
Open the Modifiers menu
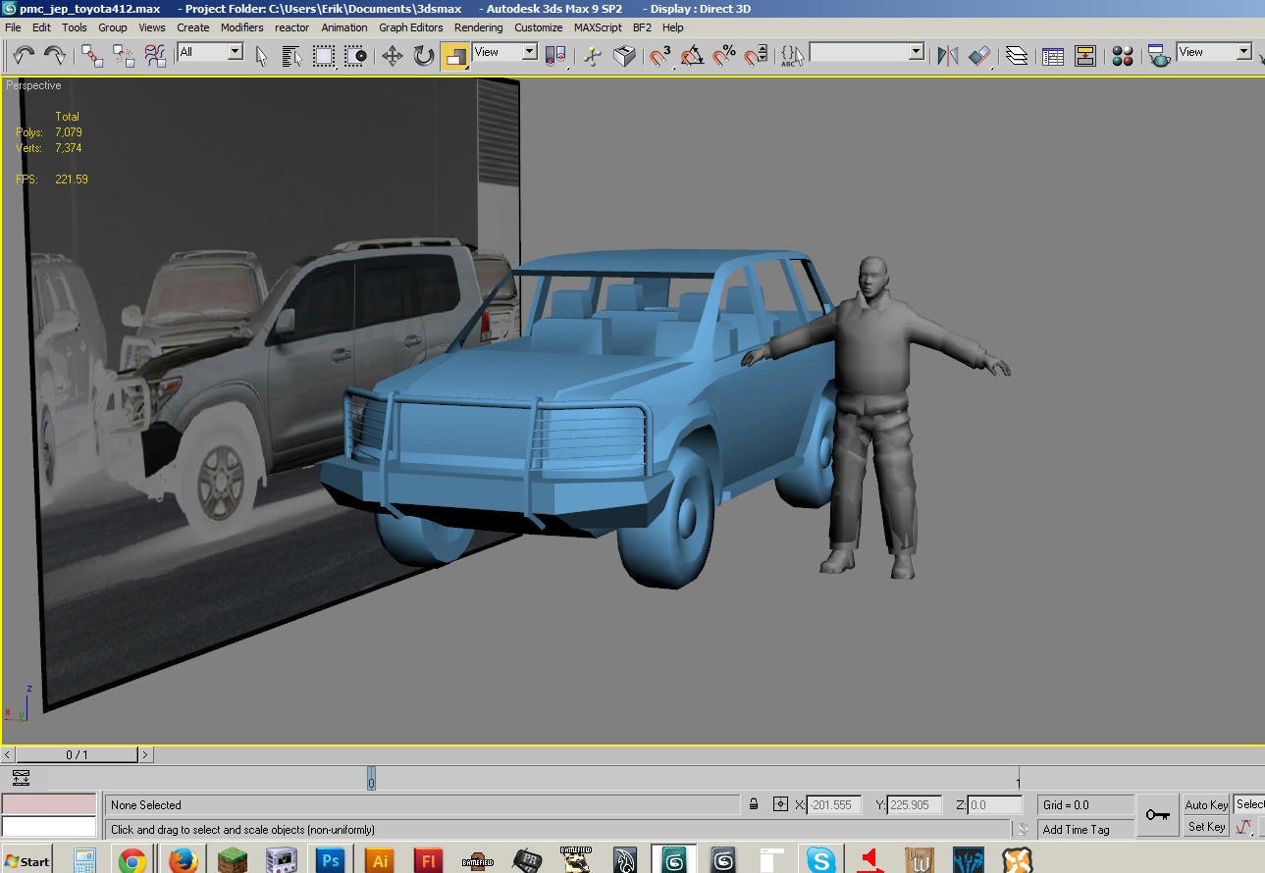(x=241, y=27)
